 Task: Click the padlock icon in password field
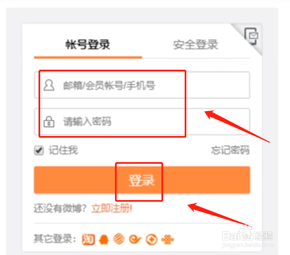49,121
